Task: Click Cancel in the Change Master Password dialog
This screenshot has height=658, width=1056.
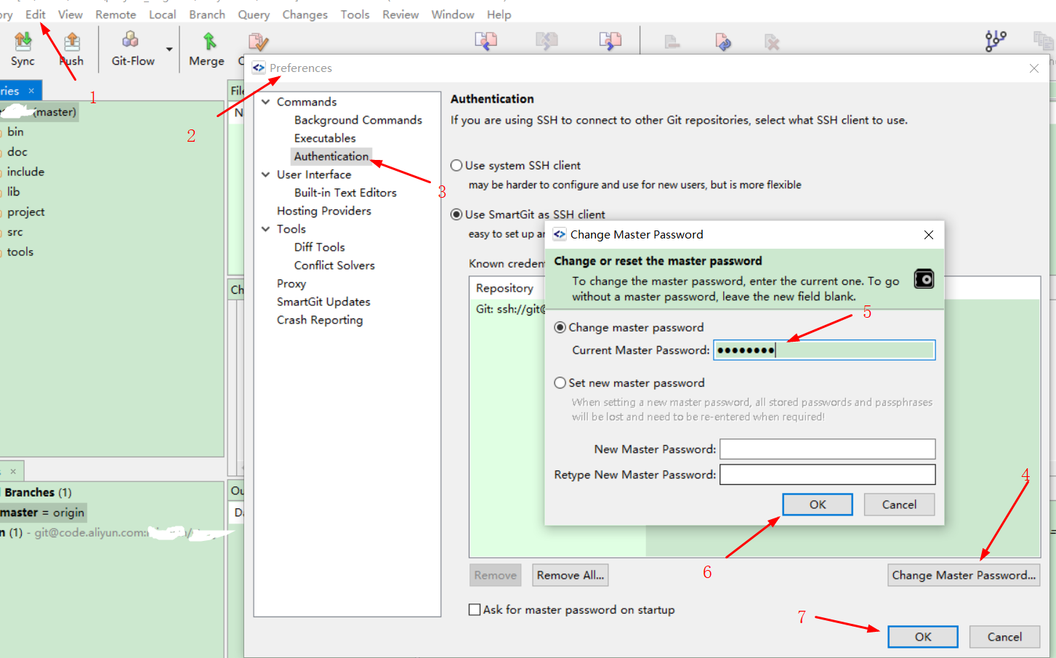Action: (x=899, y=505)
